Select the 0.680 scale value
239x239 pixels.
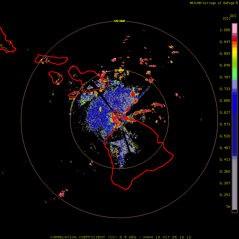point(225,101)
